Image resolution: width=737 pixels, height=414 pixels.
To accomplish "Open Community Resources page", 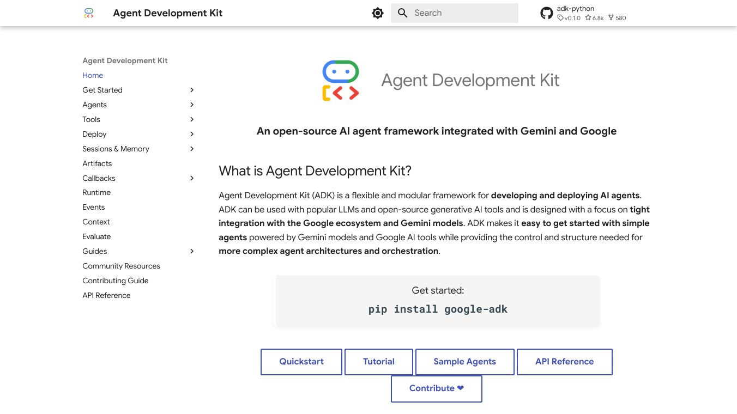I will (x=121, y=266).
